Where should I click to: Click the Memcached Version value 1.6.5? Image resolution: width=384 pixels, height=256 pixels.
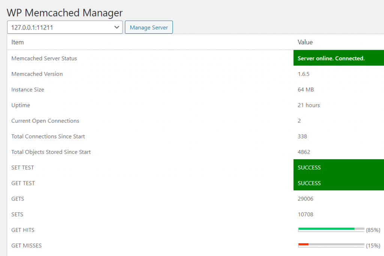coord(303,74)
